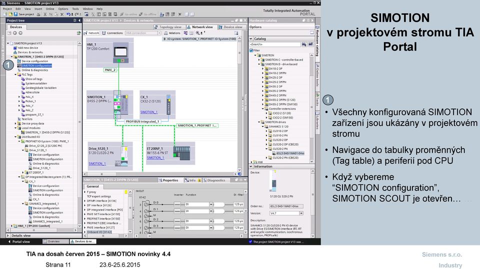Click the zoom magnifier icon in network toolbar
Screen dimensions: 480x269
198,33
